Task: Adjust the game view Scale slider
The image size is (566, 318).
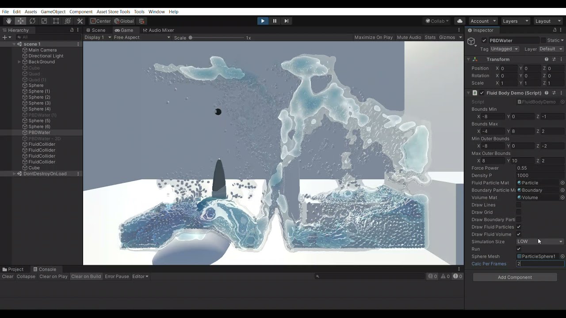Action: coord(217,38)
